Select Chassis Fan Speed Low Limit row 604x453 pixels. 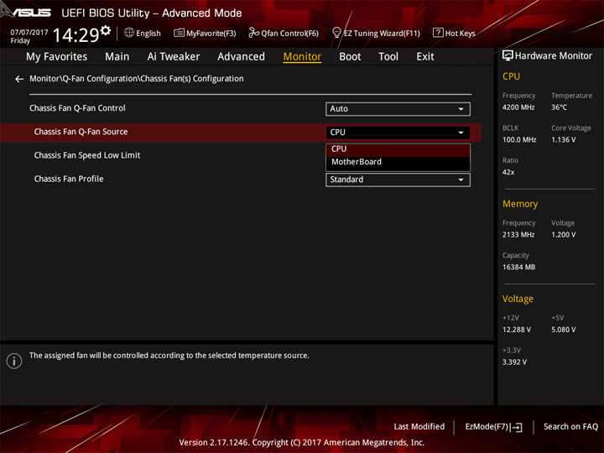pos(87,155)
